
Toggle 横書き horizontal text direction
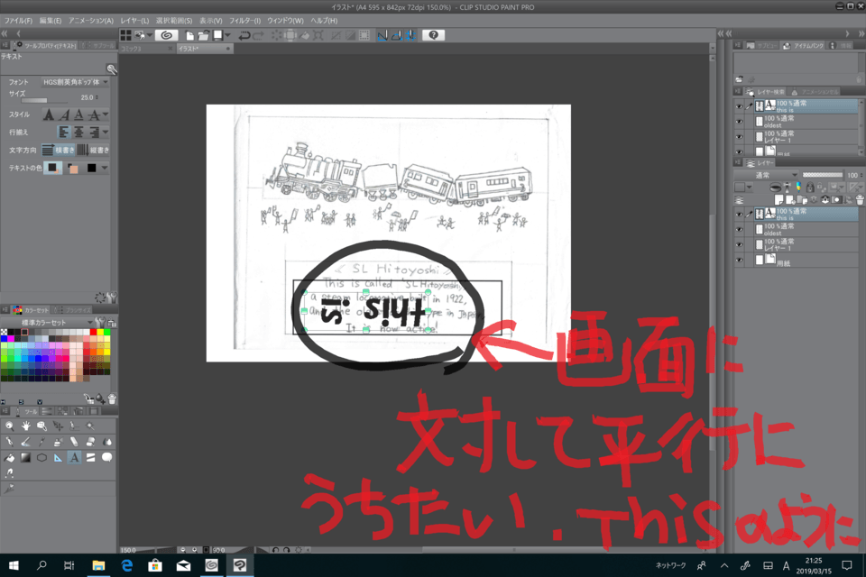tap(60, 150)
